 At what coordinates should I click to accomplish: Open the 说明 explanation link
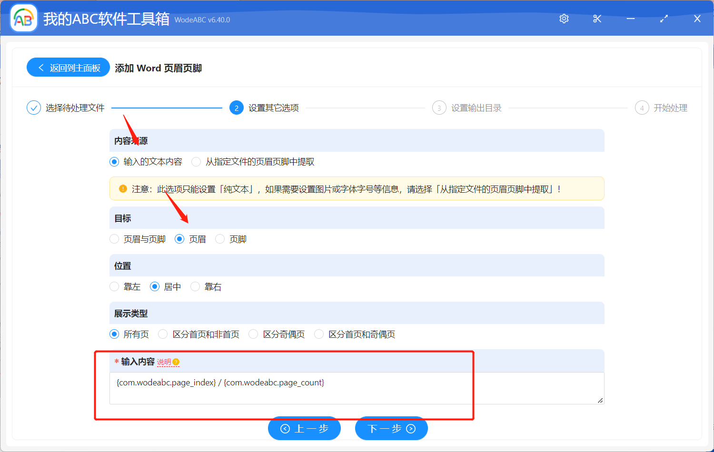[x=165, y=362]
